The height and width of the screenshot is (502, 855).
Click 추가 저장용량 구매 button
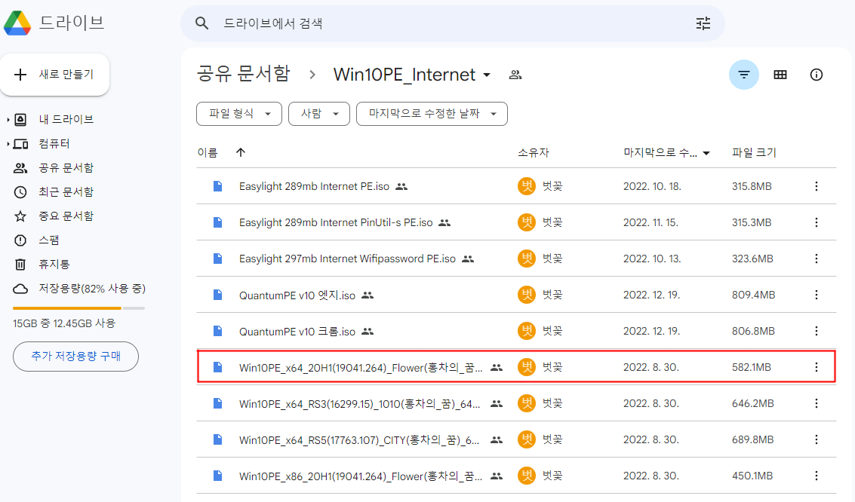click(75, 357)
